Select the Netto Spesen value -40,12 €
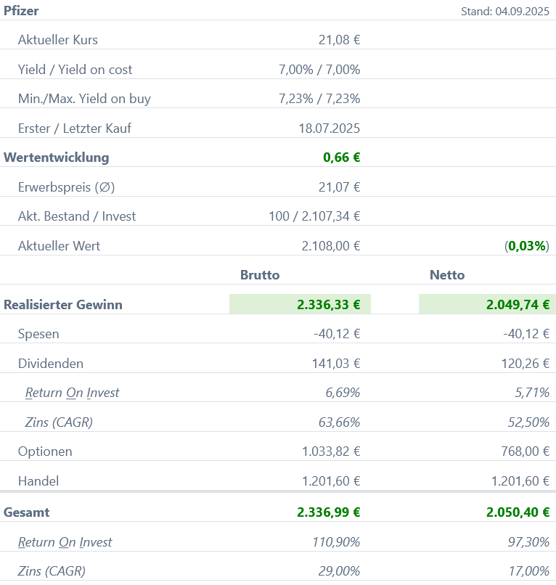556x585 pixels. click(x=526, y=334)
